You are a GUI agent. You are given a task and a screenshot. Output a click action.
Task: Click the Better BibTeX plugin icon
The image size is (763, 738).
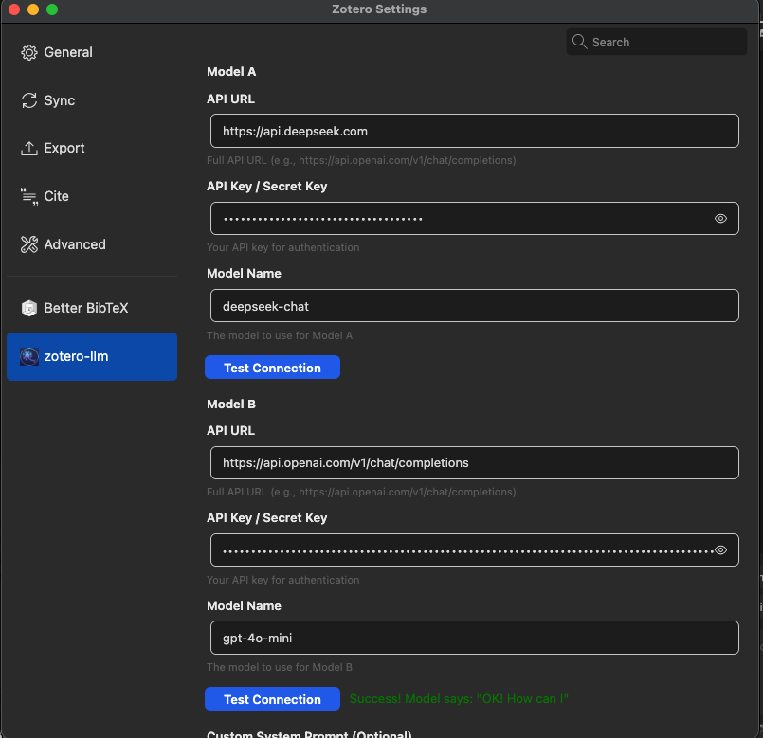click(29, 308)
